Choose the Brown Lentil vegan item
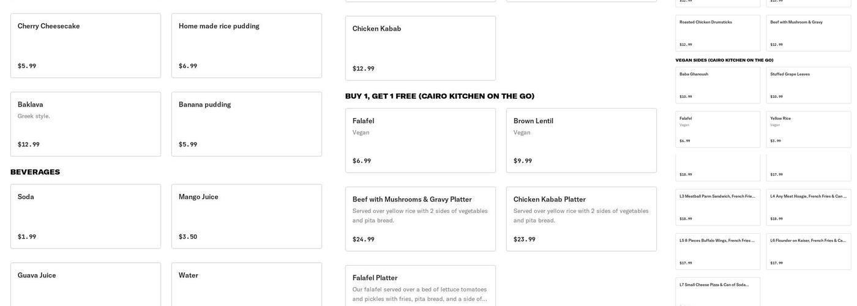 point(582,141)
